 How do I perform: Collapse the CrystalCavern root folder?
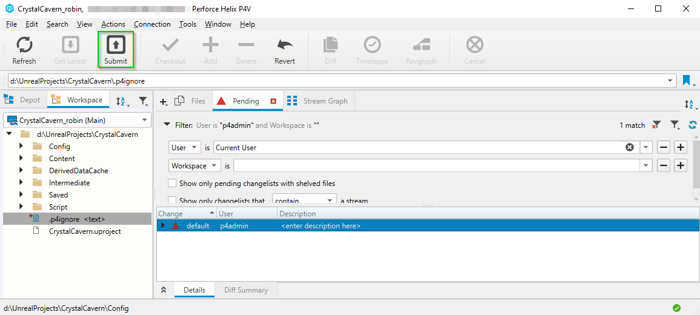point(9,134)
